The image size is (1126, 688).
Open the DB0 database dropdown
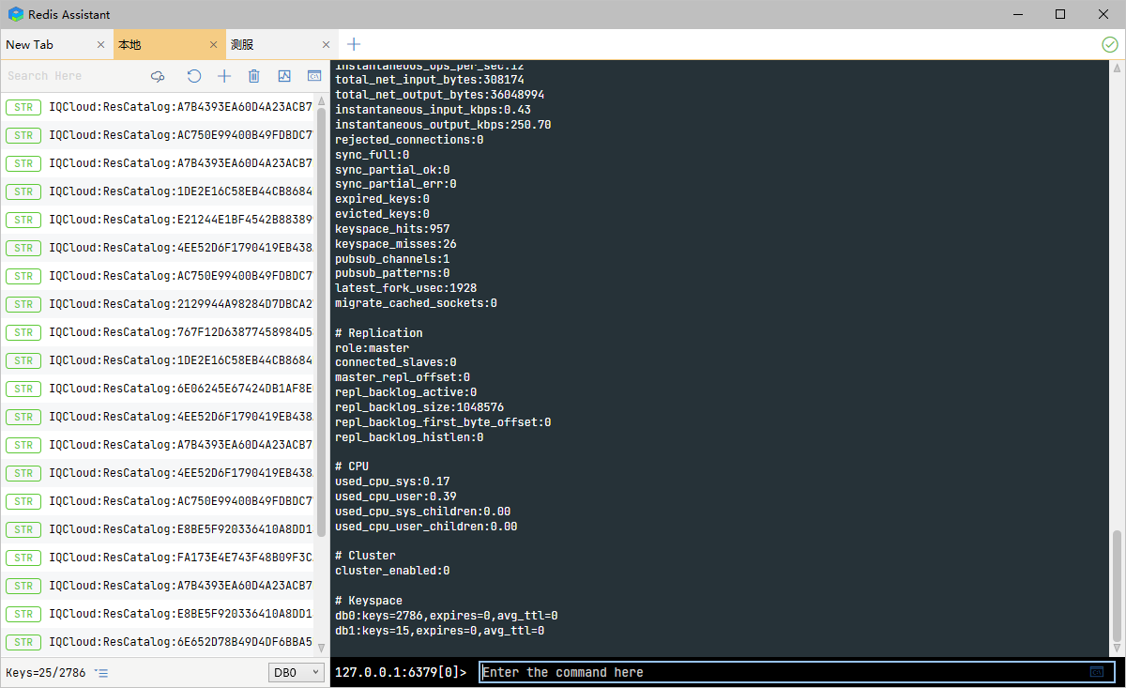click(297, 673)
